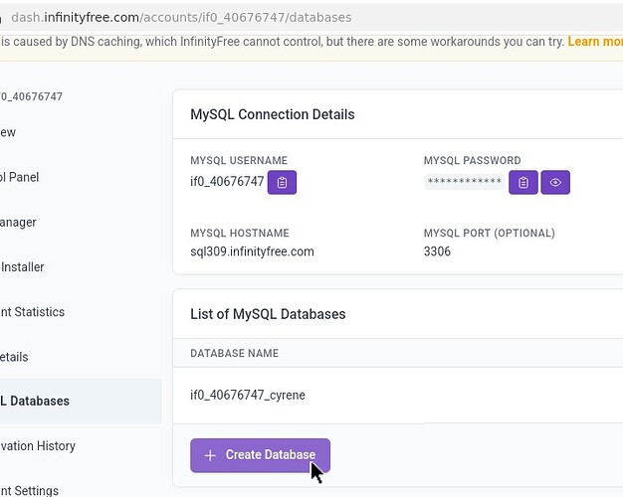The image size is (623, 497).
Task: Click the MySQL port value 3306
Action: (x=437, y=251)
